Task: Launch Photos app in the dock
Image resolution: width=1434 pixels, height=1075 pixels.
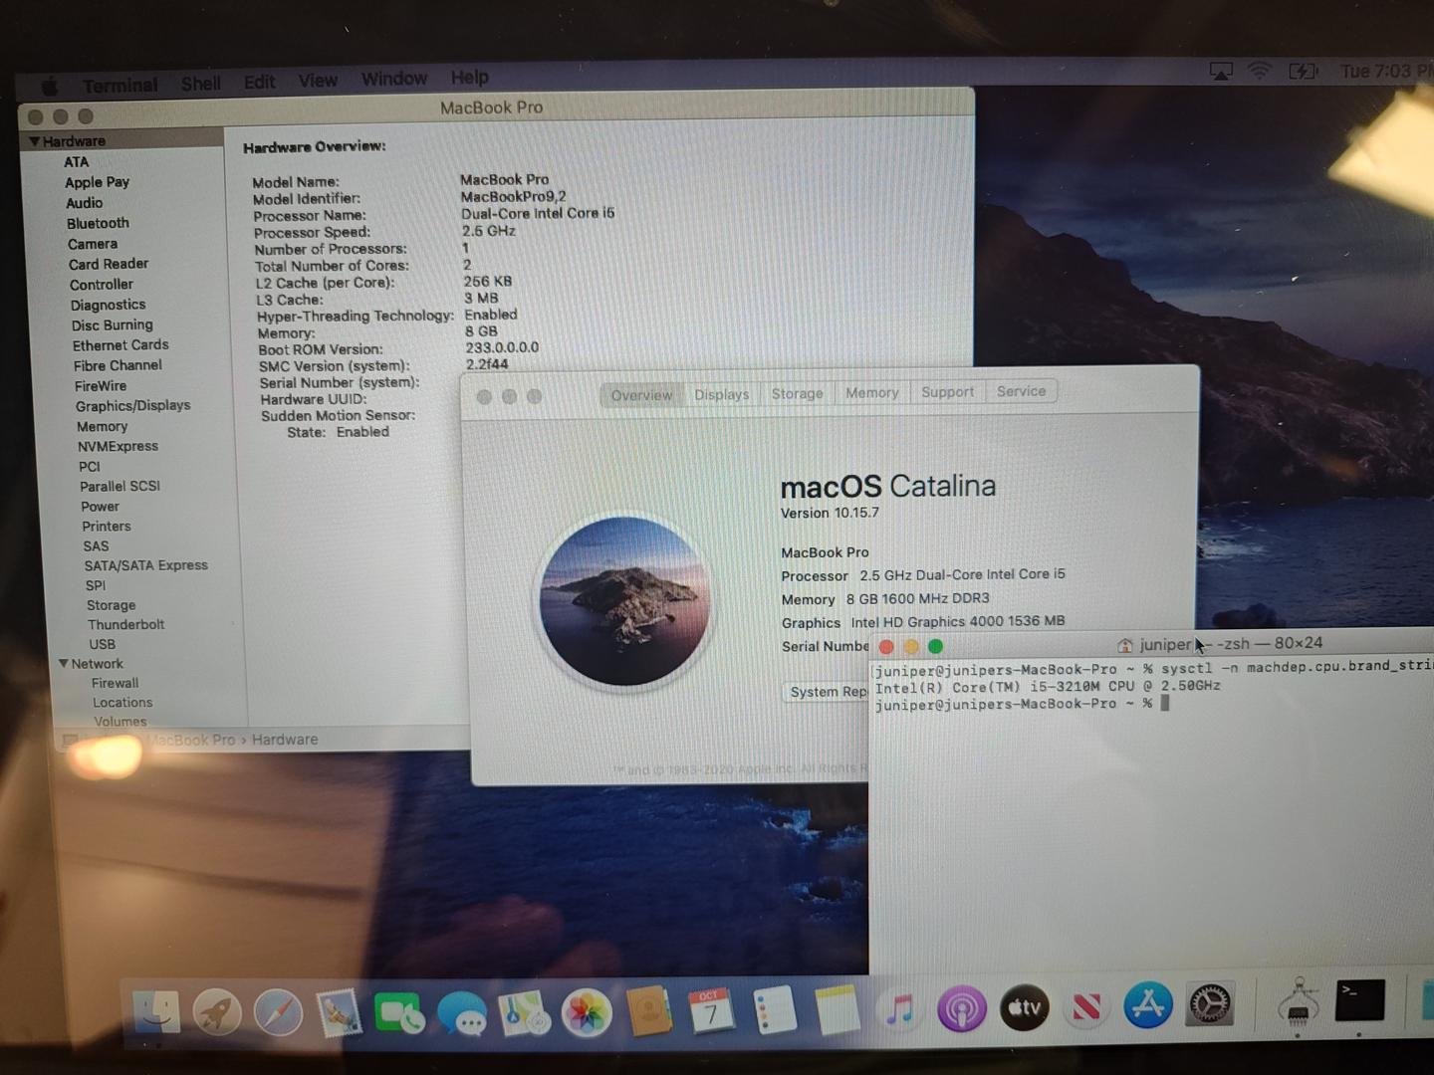Action: pyautogui.click(x=587, y=1013)
